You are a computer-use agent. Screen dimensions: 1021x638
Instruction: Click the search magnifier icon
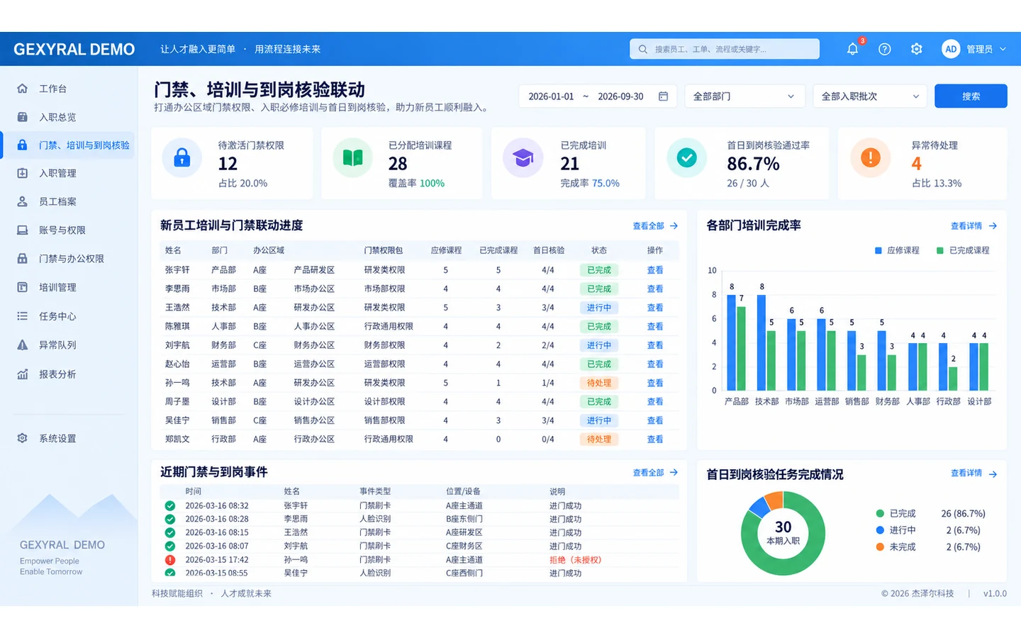pyautogui.click(x=642, y=49)
